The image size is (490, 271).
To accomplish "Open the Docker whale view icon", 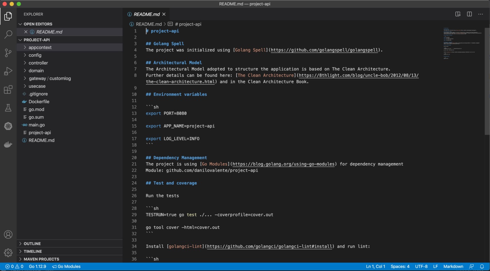I will point(8,144).
